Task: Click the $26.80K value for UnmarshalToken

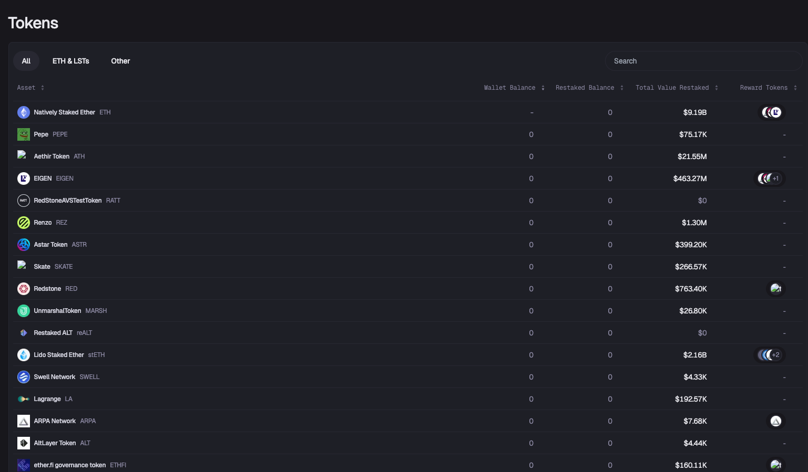Action: 693,311
